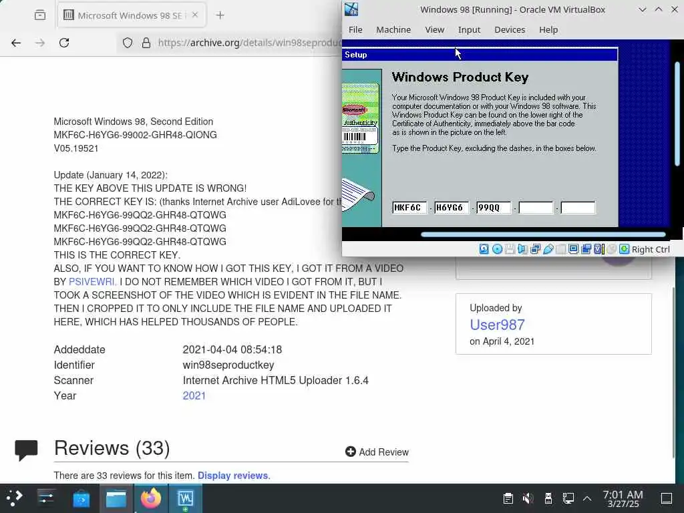This screenshot has height=513, width=684.
Task: Open uploader User987 profile link
Action: pyautogui.click(x=497, y=325)
